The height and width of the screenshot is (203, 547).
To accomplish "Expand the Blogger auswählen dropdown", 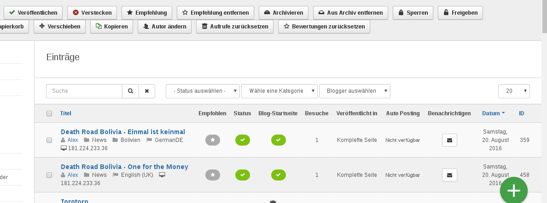I will [355, 91].
